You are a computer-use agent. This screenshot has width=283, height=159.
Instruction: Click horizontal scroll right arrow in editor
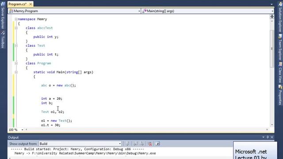point(267,129)
